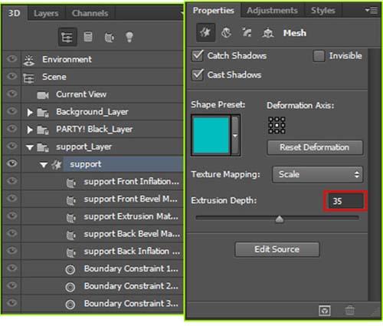Select the Deformation Axis grid
383x326 pixels.
[x=277, y=125]
